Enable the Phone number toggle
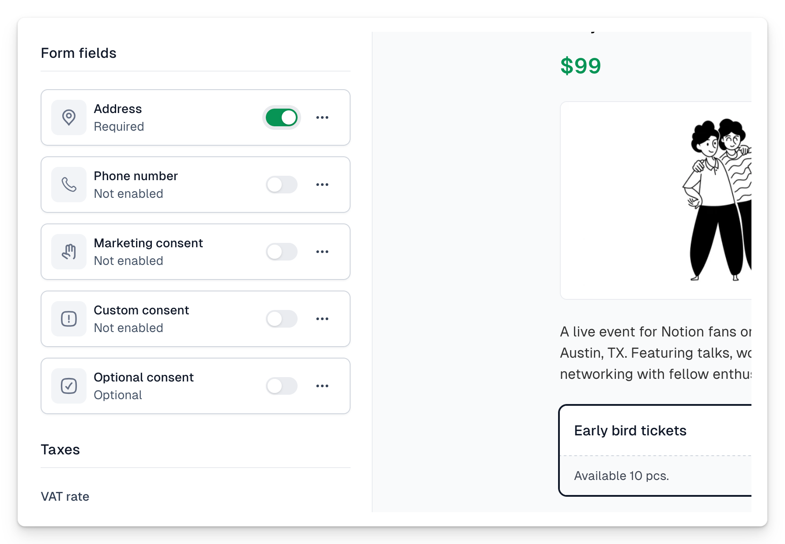Viewport: 785px width, 544px height. [282, 185]
